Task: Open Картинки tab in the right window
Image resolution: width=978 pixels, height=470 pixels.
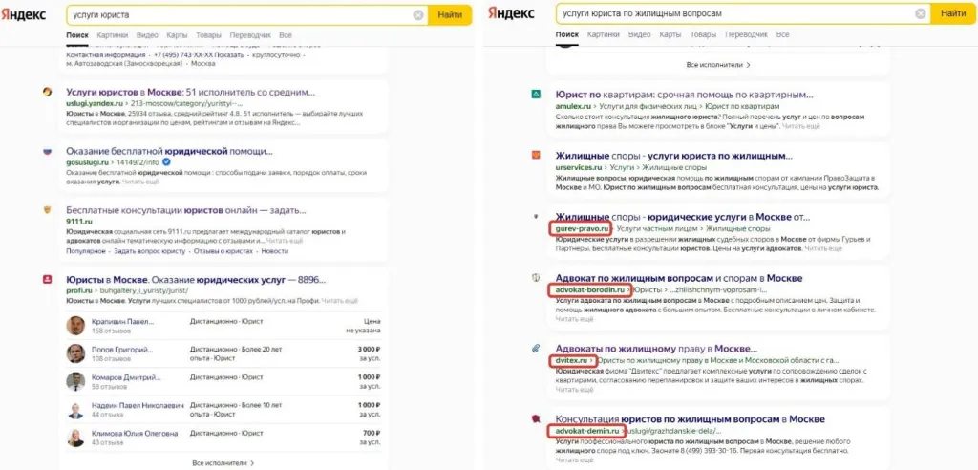Action: point(604,35)
